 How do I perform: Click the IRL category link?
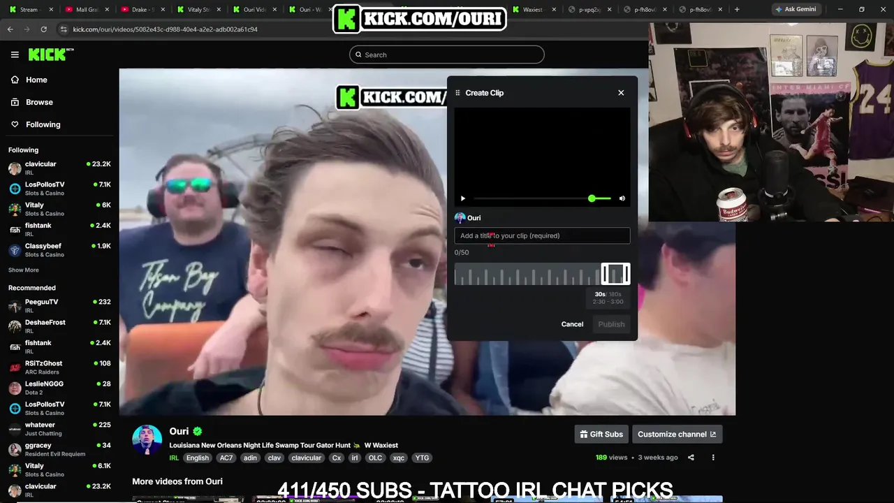click(174, 458)
